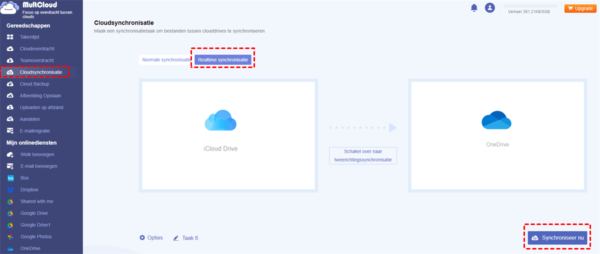Click the Cloudsynchronisatie sync icon
This screenshot has height=254, width=600.
click(10, 72)
